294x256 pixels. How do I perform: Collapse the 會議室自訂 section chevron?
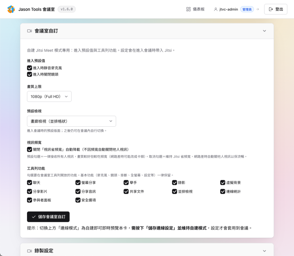264,31
